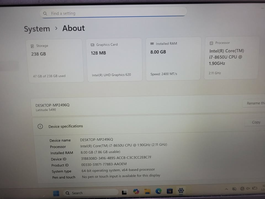Copy the device specifications

(x=256, y=122)
